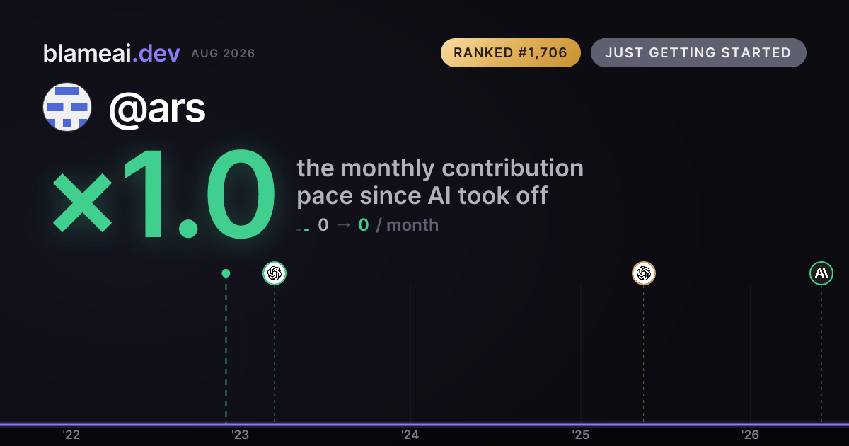Click the AUG 2026 date label
849x446 pixels.
223,54
